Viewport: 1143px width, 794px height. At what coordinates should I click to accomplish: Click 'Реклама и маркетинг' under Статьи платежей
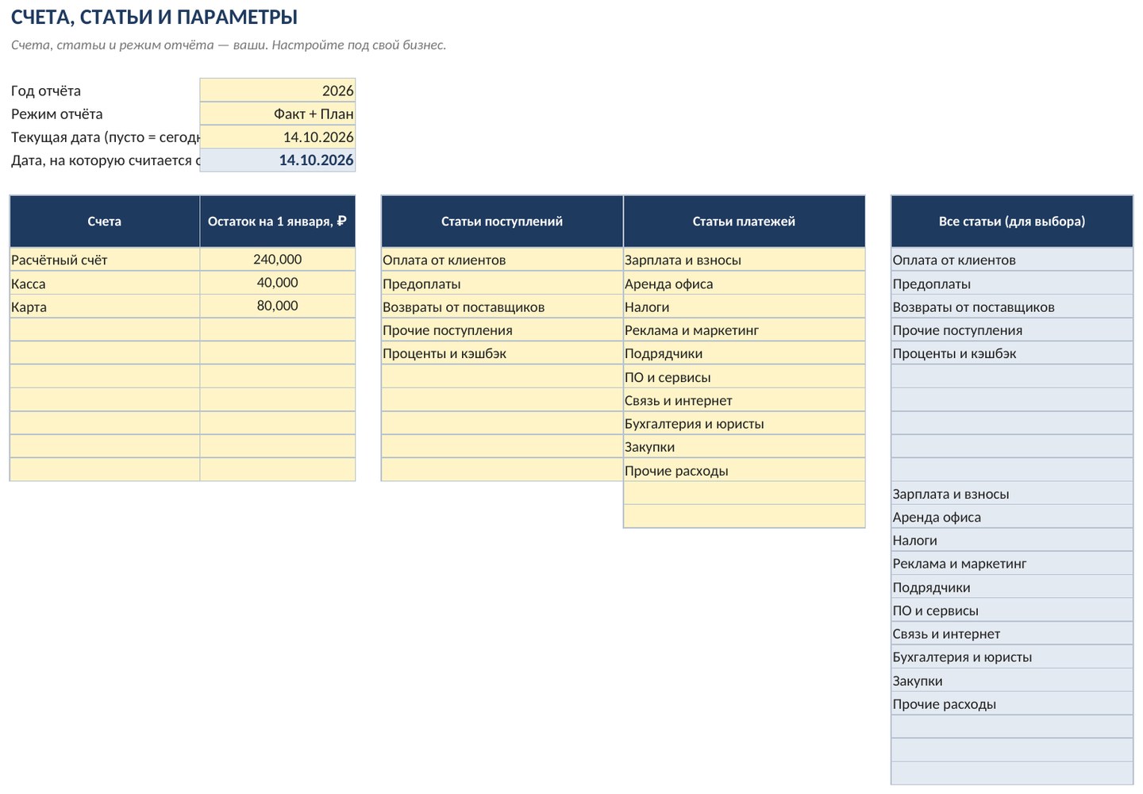coord(744,330)
